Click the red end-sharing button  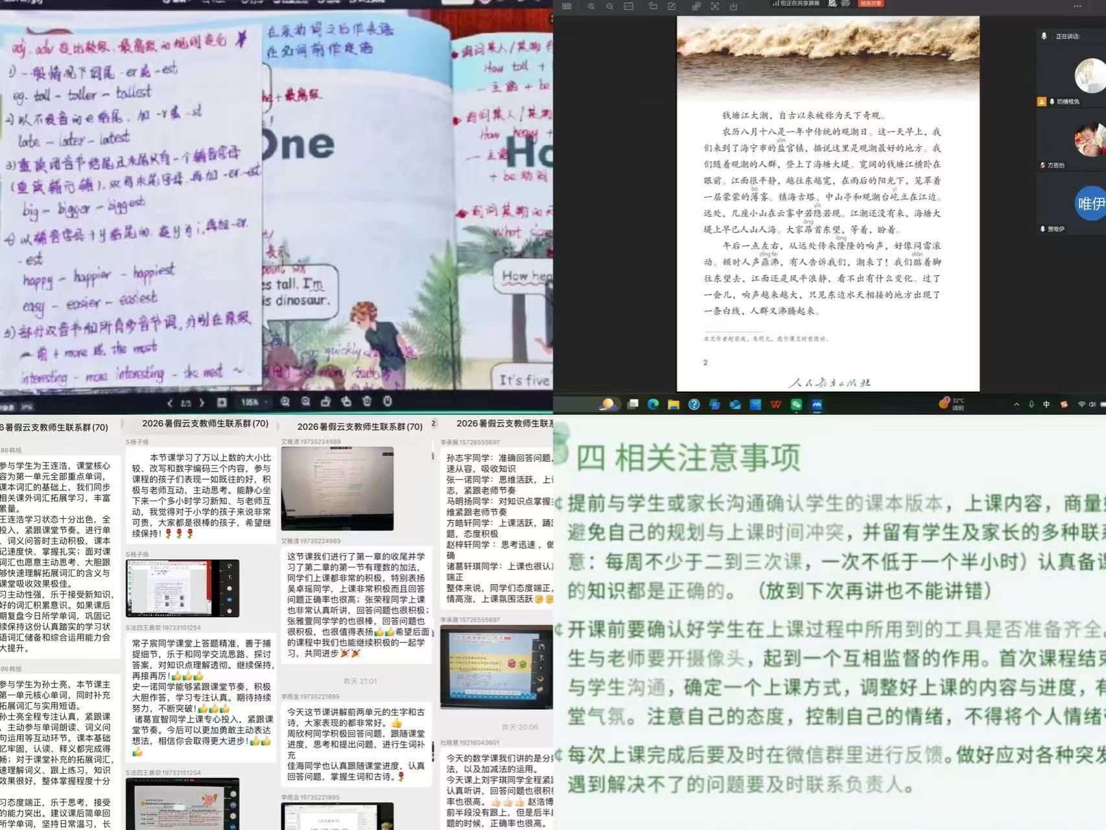(871, 3)
